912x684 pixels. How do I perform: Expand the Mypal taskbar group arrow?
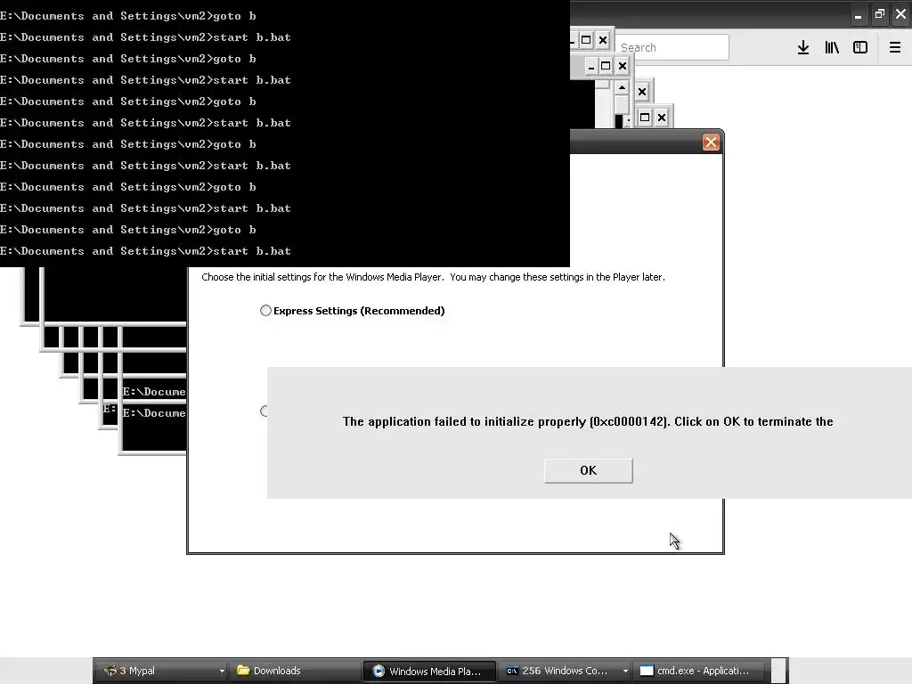[222, 672]
